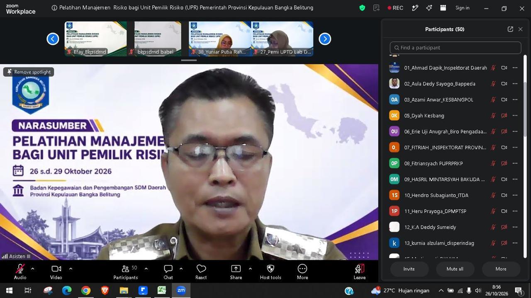Open the Participants toolbar item
This screenshot has width=531, height=298.
(125, 272)
